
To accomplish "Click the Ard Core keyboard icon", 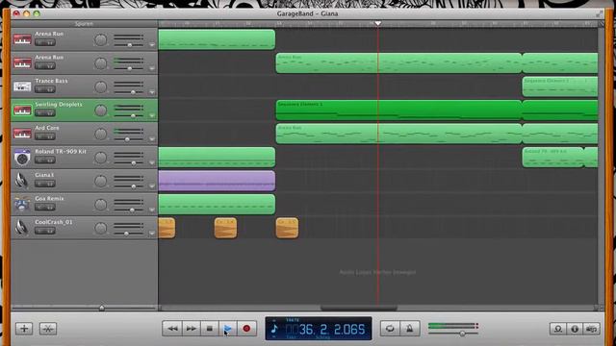I will [x=22, y=134].
